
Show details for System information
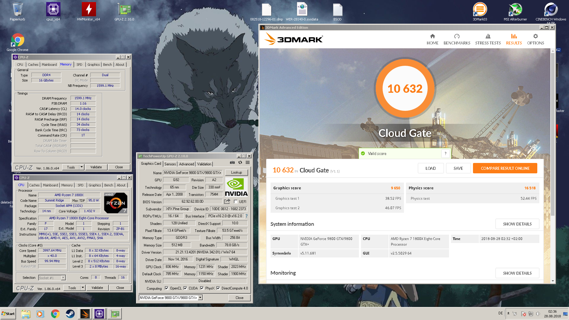pyautogui.click(x=517, y=224)
